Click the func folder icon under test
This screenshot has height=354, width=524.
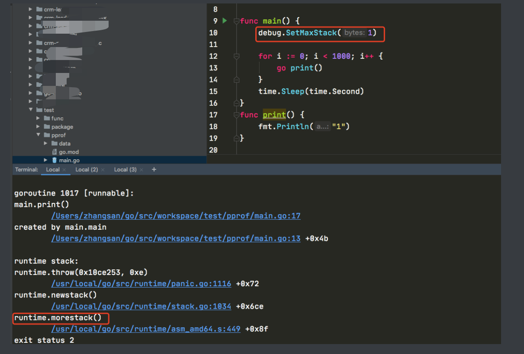(48, 118)
